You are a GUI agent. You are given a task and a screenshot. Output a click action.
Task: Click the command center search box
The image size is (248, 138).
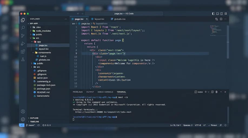click(124, 14)
